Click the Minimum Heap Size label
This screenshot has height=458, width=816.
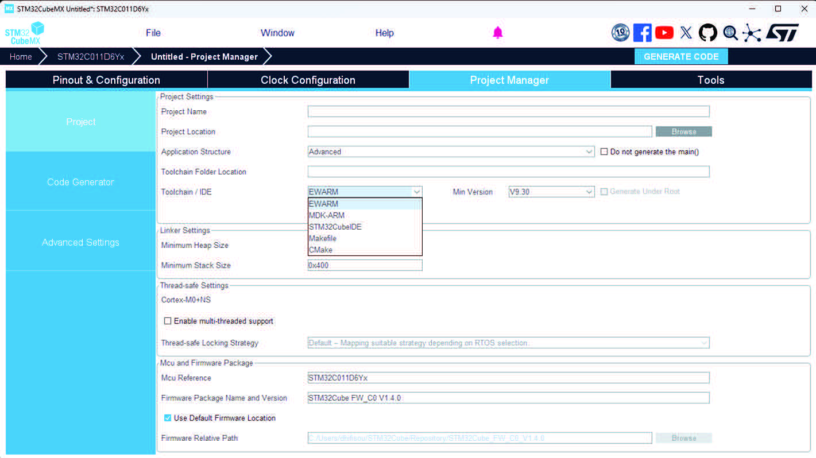(x=195, y=245)
